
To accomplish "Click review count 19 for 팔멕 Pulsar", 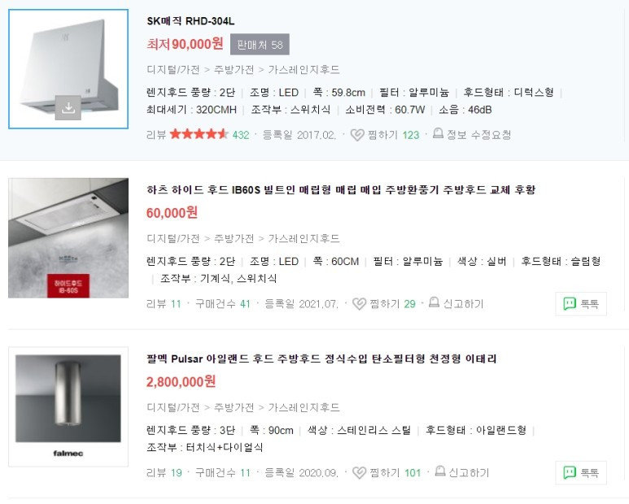I will coord(177,473).
